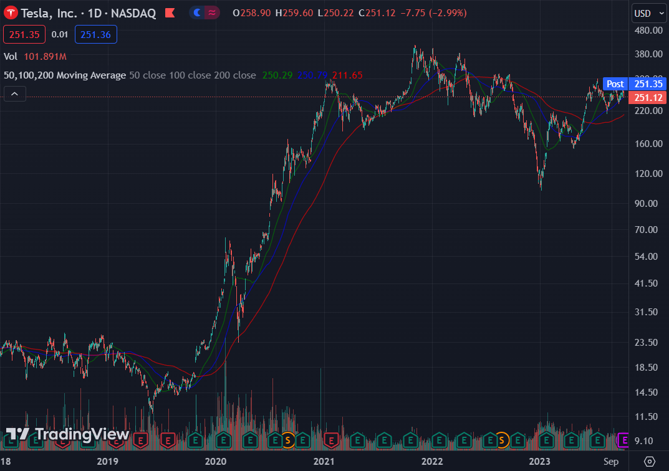The image size is (669, 471).
Task: Click the high value H259.60
Action: tap(294, 13)
